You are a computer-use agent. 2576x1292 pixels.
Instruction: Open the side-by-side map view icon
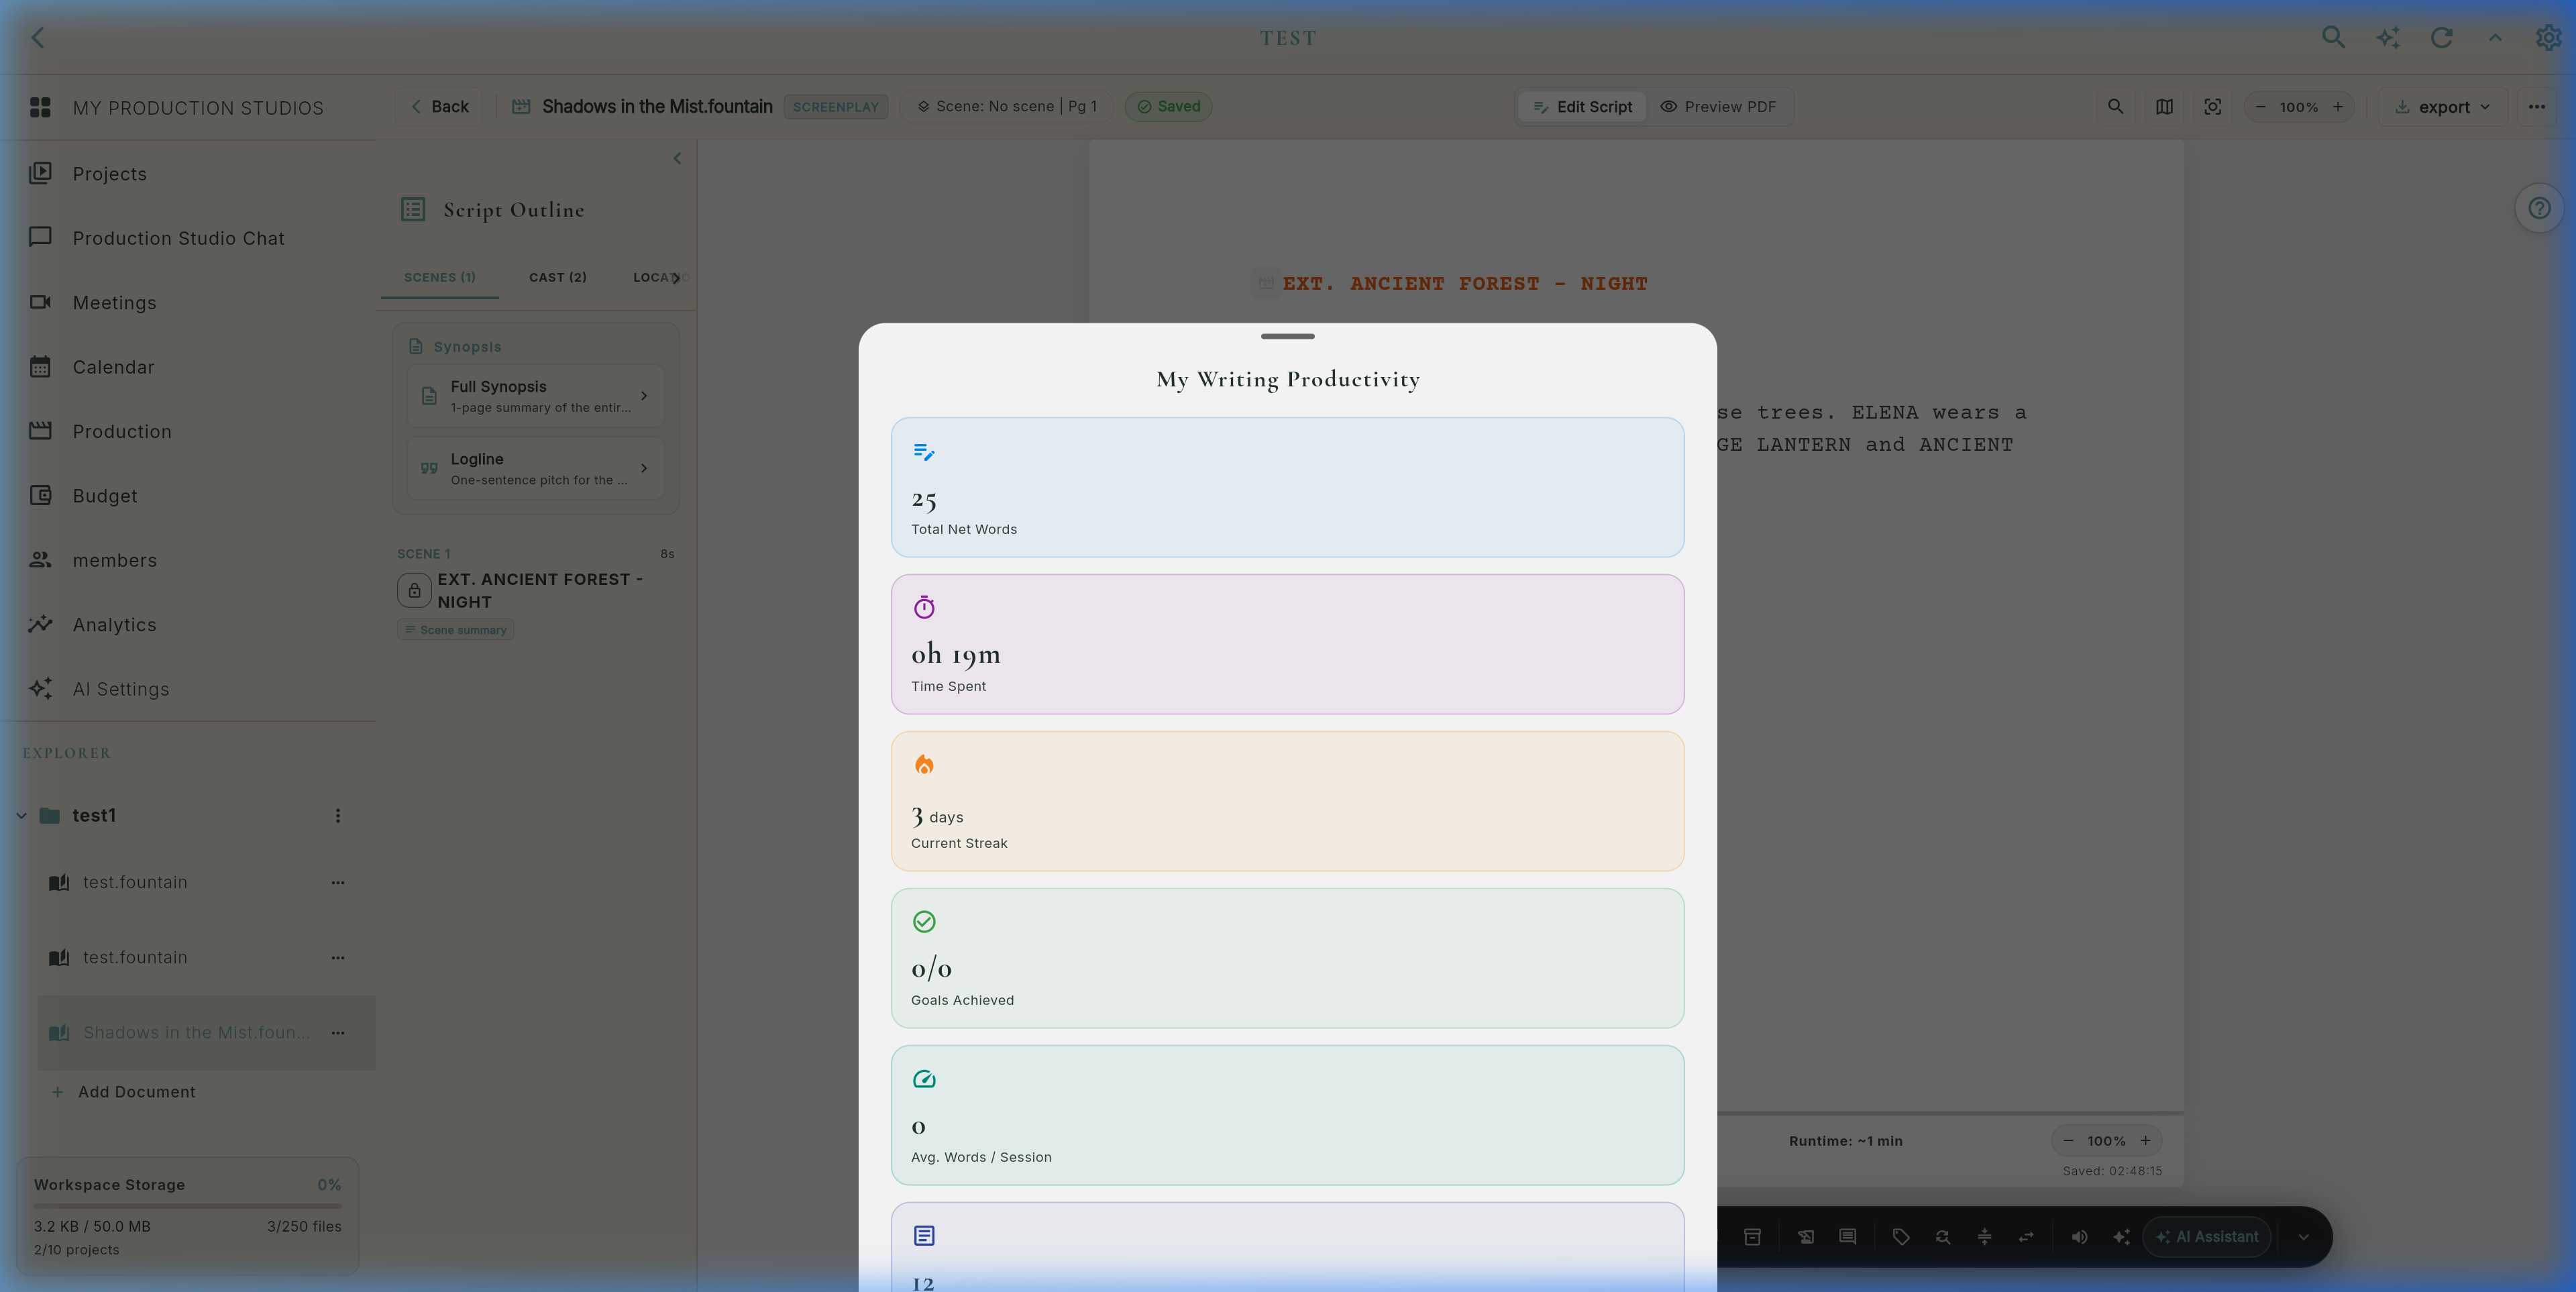(x=2164, y=106)
